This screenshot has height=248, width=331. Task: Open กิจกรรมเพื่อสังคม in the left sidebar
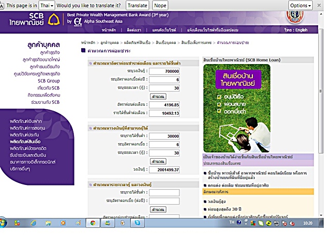click(43, 95)
